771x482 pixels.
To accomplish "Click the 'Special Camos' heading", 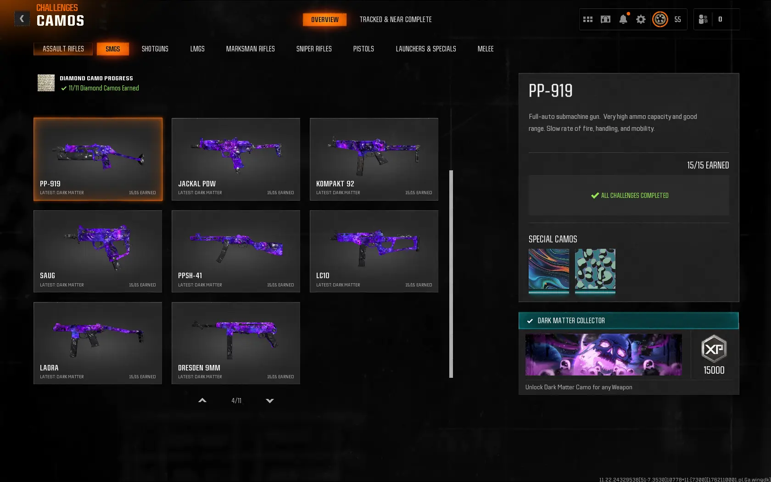I will click(x=553, y=239).
